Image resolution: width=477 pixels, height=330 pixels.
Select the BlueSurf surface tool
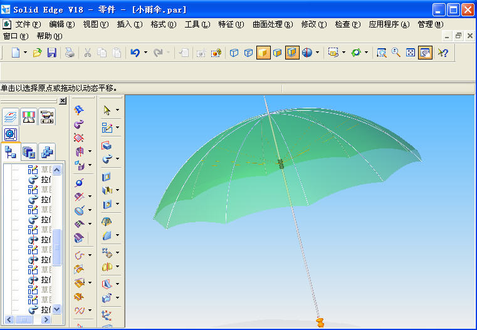coord(79,110)
